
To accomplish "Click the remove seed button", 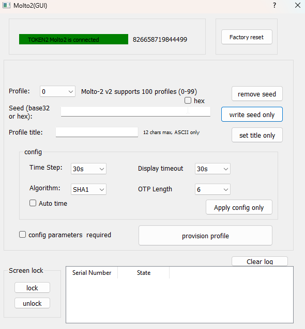I will pos(257,94).
